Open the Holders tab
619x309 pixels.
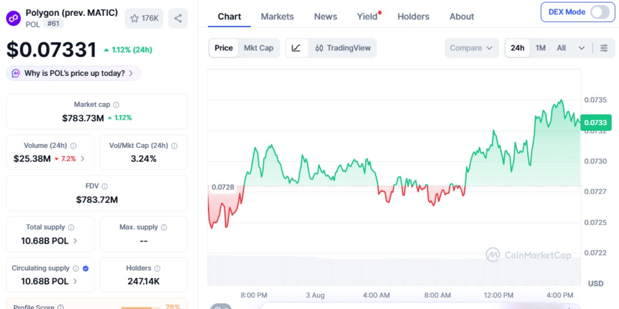pos(413,16)
